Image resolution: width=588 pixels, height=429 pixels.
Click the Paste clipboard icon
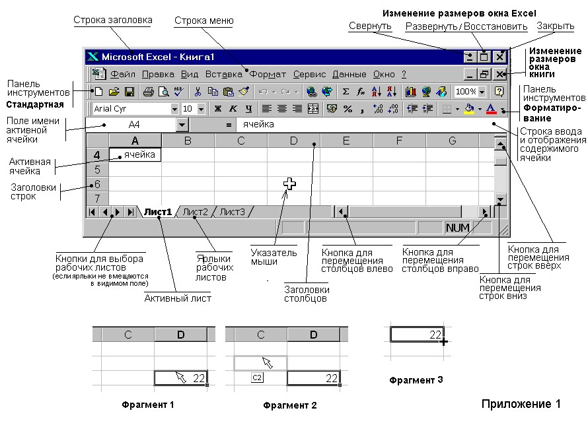[x=228, y=92]
